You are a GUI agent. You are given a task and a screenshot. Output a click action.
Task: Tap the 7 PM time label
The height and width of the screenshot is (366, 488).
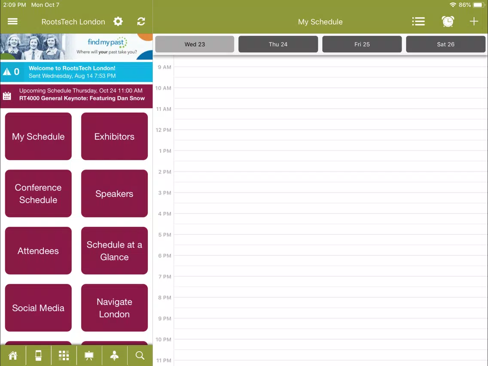[x=165, y=277]
